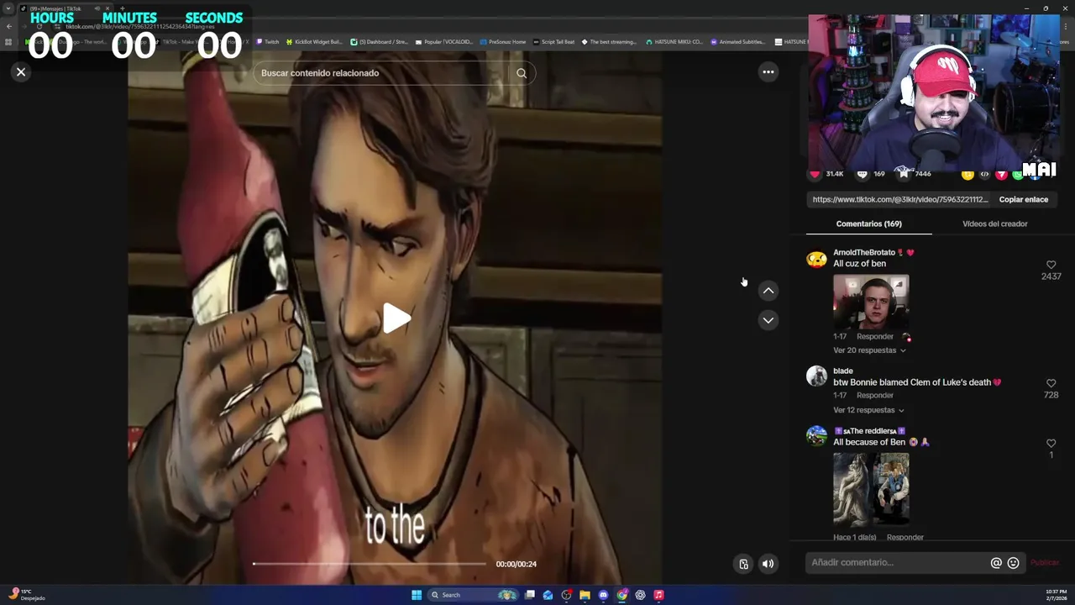Toggle the auto-scroll icon beside the volume
1075x605 pixels.
(x=743, y=564)
